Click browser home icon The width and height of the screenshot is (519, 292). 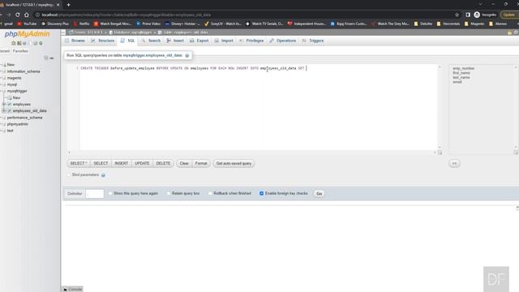point(27,15)
